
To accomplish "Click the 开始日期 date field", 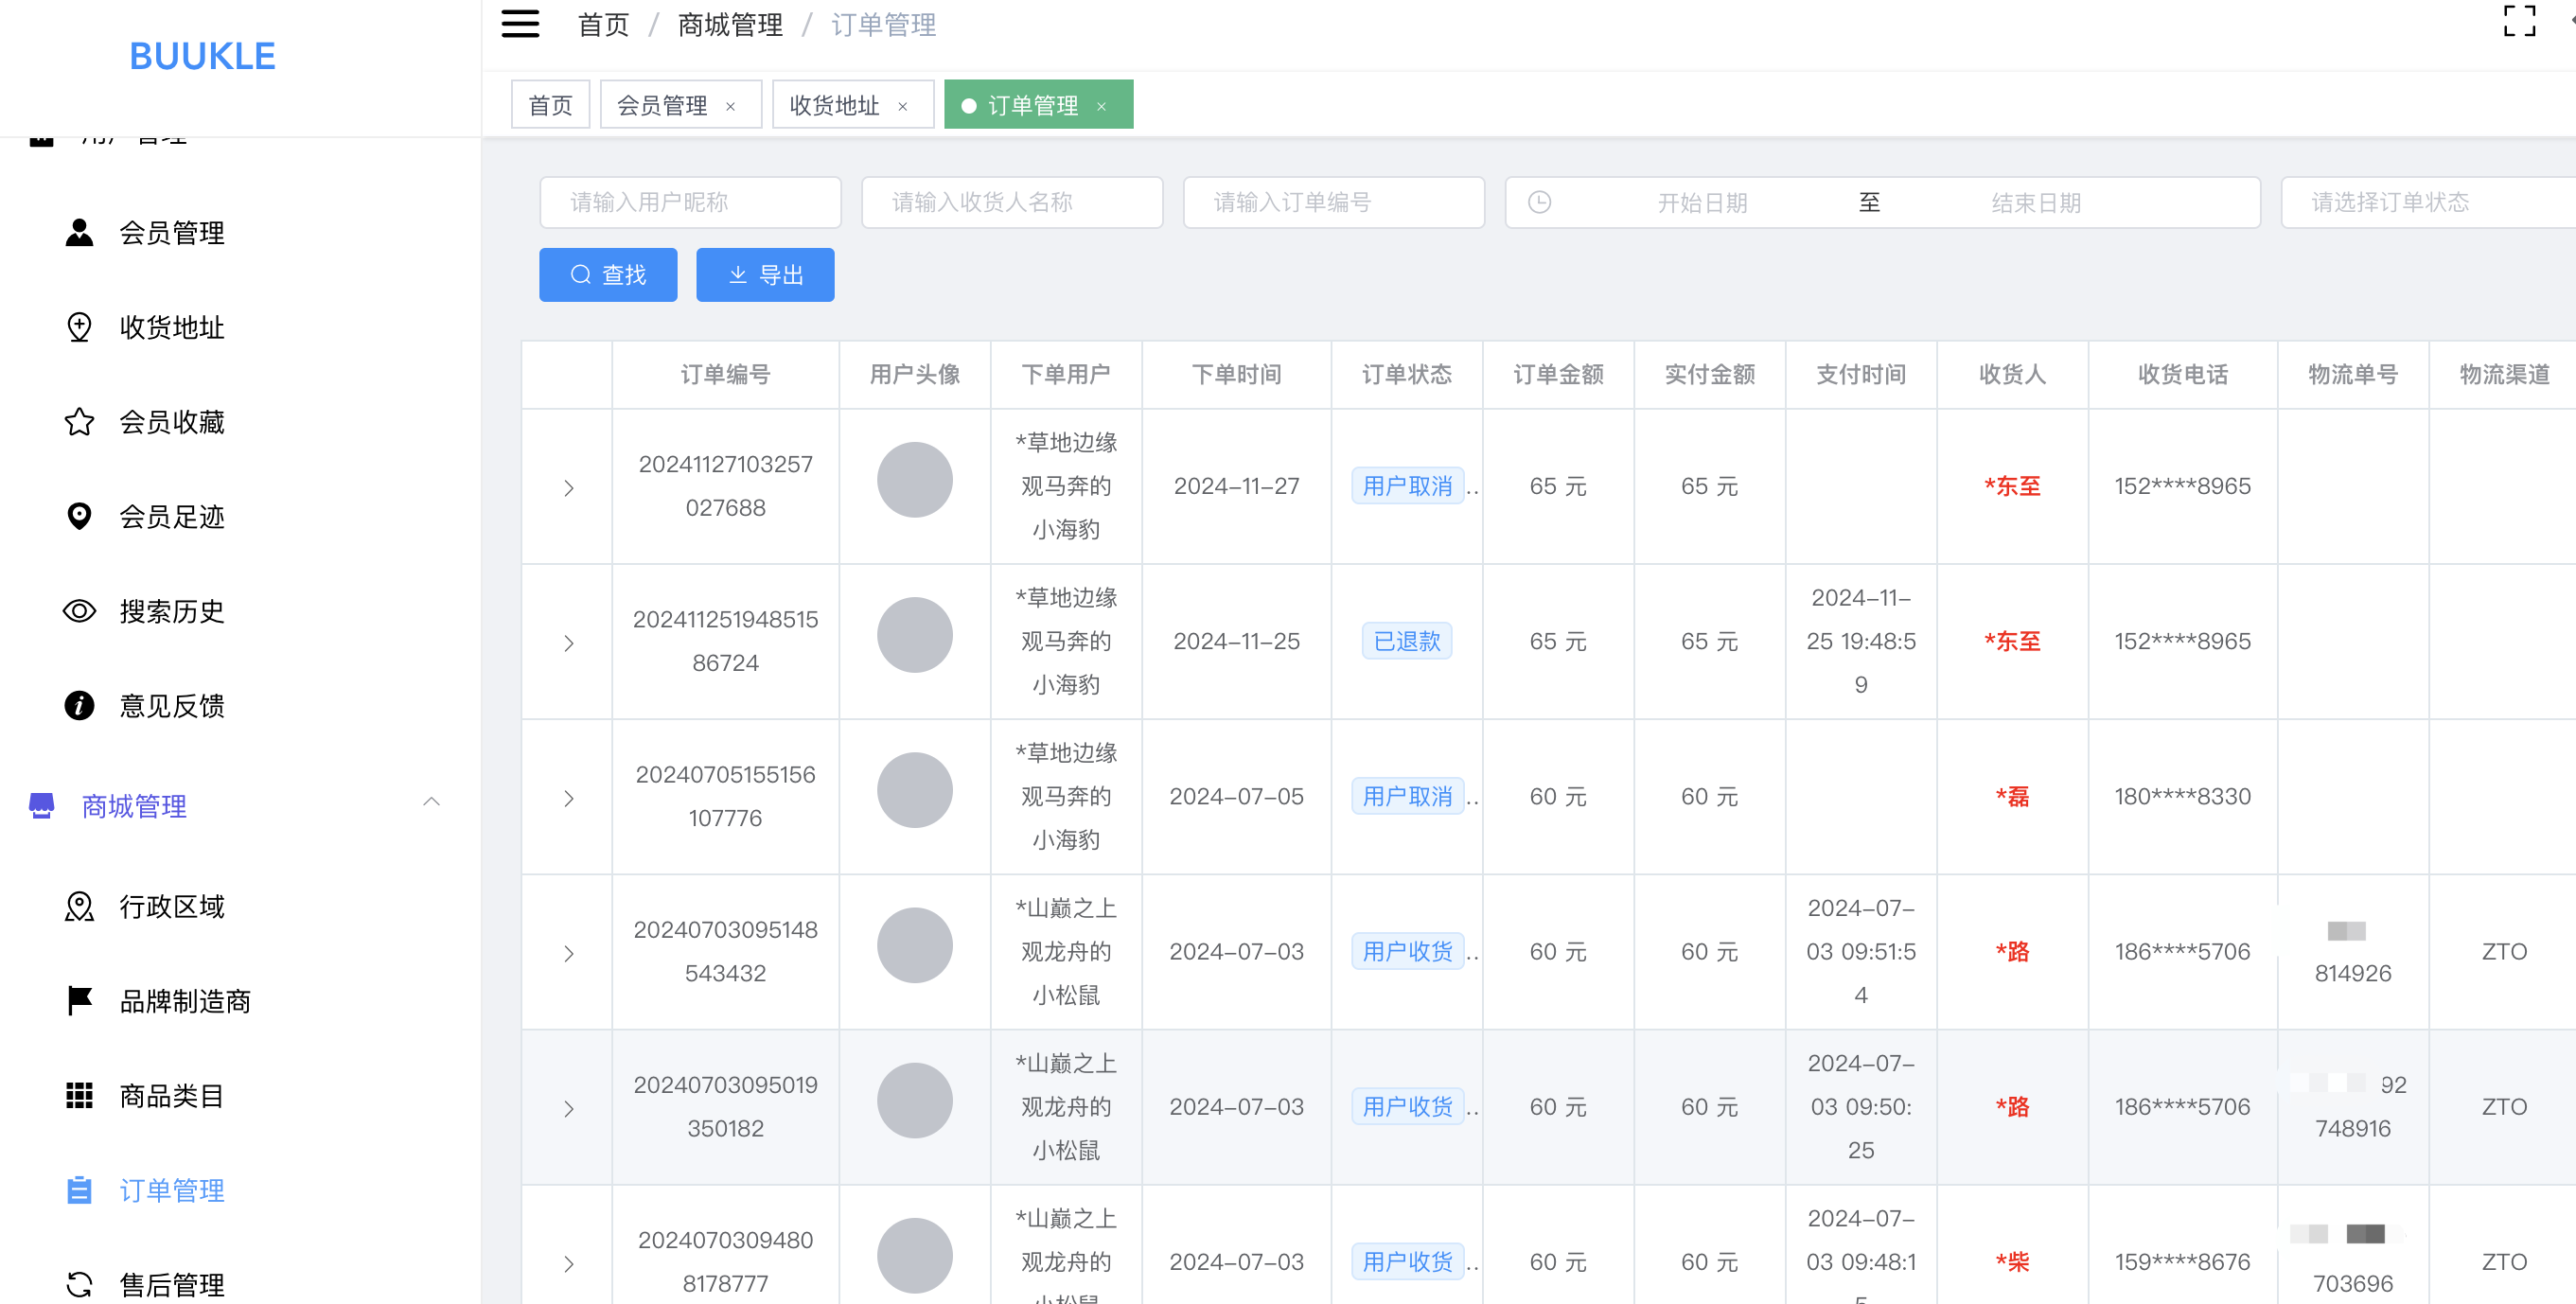I will click(x=1702, y=203).
